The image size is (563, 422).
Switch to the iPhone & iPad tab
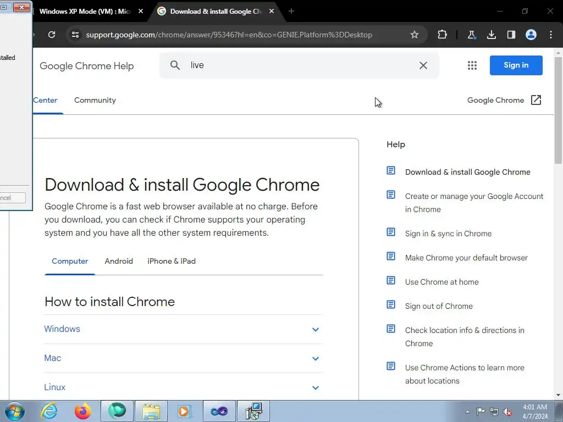coord(172,261)
